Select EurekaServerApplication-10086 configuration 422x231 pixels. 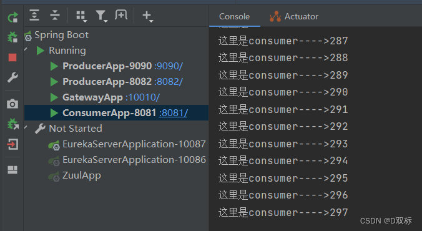[x=134, y=160]
